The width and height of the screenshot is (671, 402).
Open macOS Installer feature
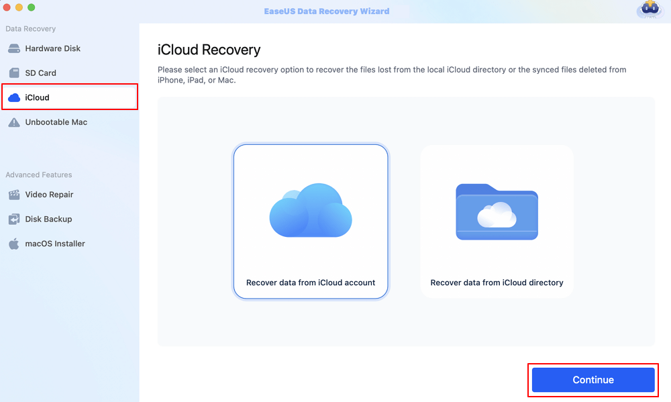(x=69, y=244)
